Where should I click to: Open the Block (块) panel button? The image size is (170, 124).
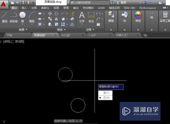pyautogui.click(x=124, y=17)
